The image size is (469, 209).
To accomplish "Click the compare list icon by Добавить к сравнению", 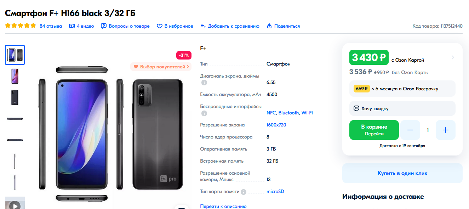I will point(203,26).
